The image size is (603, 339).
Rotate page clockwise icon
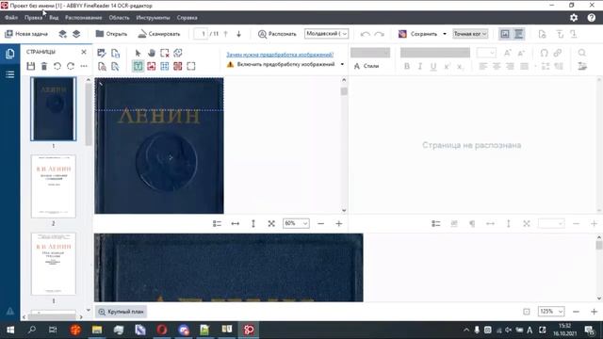click(71, 66)
